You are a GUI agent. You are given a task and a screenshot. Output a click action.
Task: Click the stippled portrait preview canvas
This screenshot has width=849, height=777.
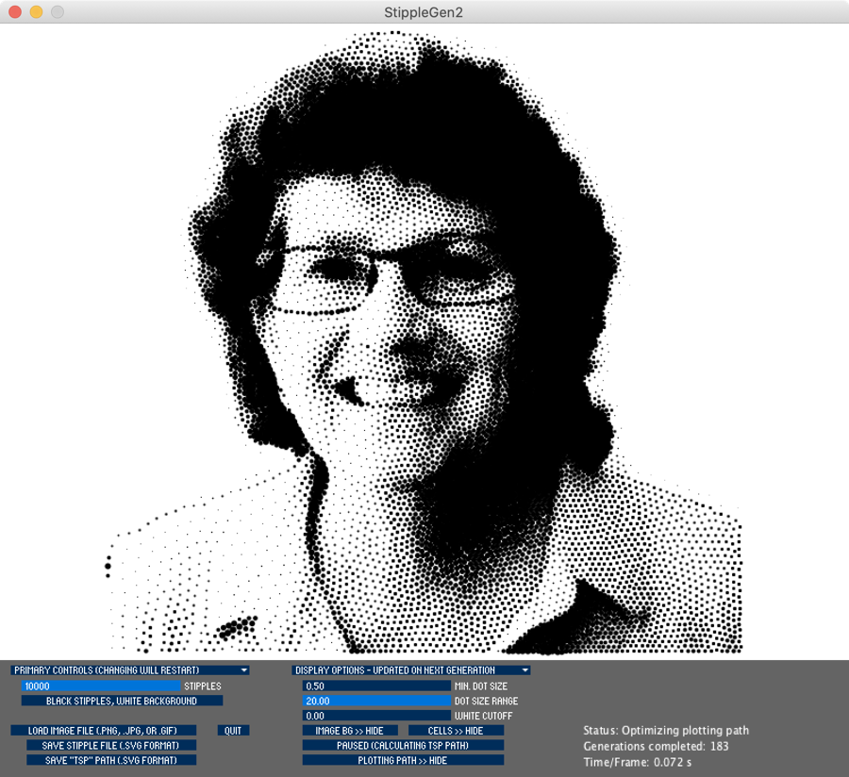point(424,339)
